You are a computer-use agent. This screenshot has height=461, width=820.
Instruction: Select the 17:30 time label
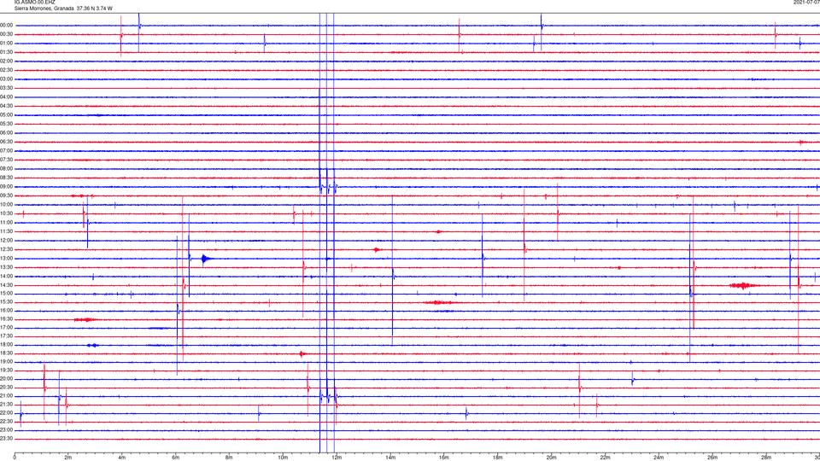pyautogui.click(x=7, y=336)
